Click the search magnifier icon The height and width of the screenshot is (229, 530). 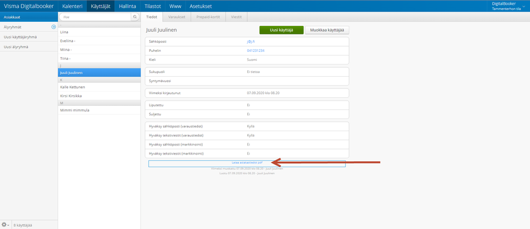(x=135, y=16)
